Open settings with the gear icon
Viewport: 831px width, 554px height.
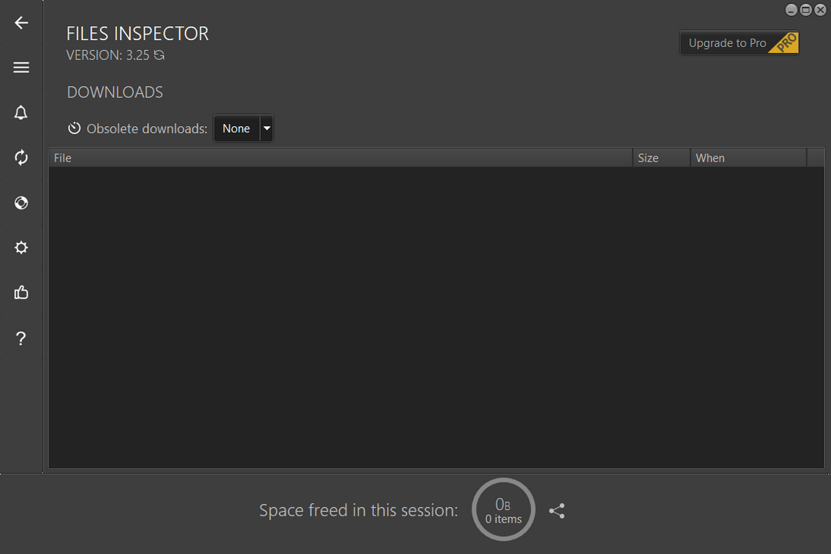pyautogui.click(x=22, y=248)
